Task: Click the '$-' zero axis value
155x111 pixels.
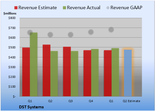Action: point(14,97)
